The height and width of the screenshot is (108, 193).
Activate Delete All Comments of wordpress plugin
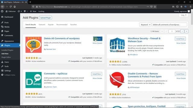(98, 39)
